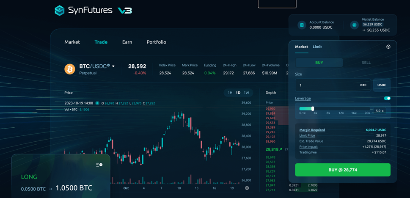Click the orange Bitcoin coin icon
This screenshot has height=198, width=410.
coord(69,69)
